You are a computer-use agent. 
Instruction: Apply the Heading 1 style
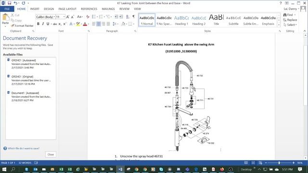[x=181, y=20]
